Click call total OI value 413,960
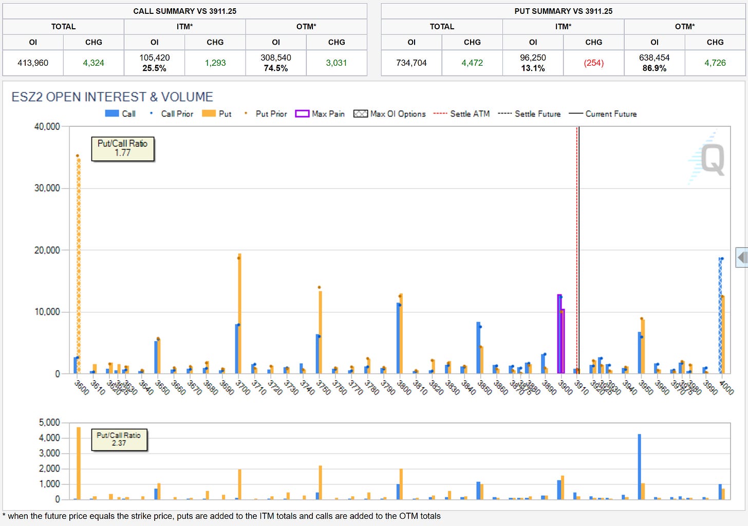The width and height of the screenshot is (748, 526). pos(33,63)
